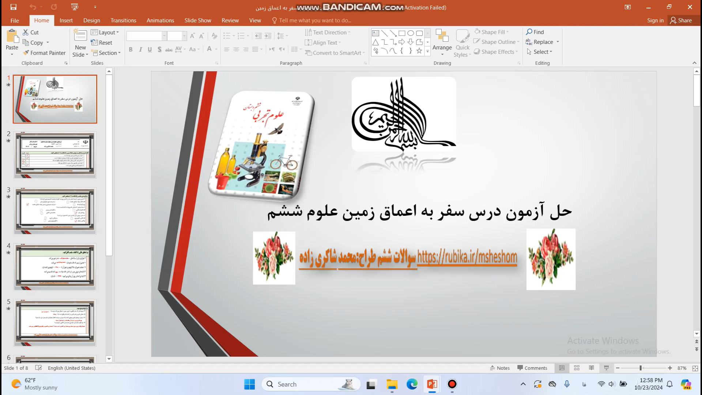
Task: Toggle Underline formatting
Action: pos(150,49)
